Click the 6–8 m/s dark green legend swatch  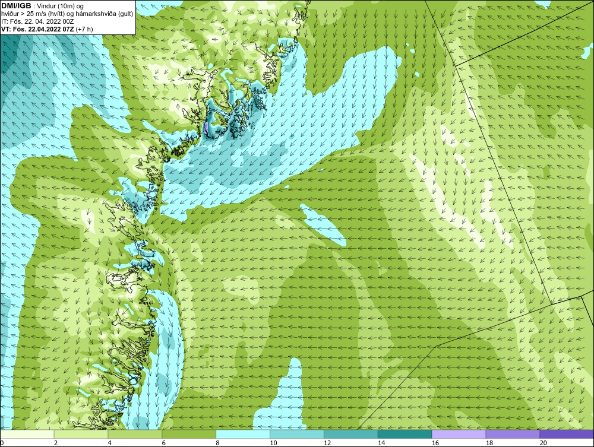[x=189, y=434]
